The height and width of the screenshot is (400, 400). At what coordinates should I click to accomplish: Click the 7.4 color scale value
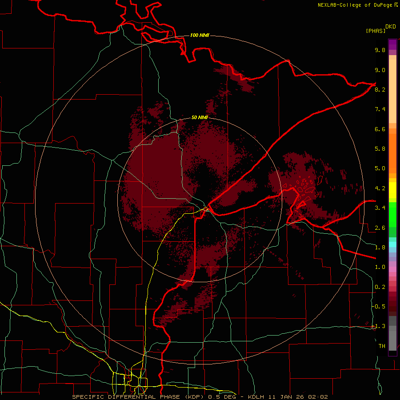tap(380, 109)
